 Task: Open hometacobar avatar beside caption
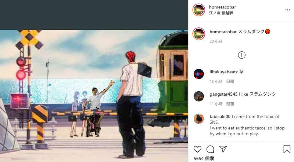(x=199, y=34)
